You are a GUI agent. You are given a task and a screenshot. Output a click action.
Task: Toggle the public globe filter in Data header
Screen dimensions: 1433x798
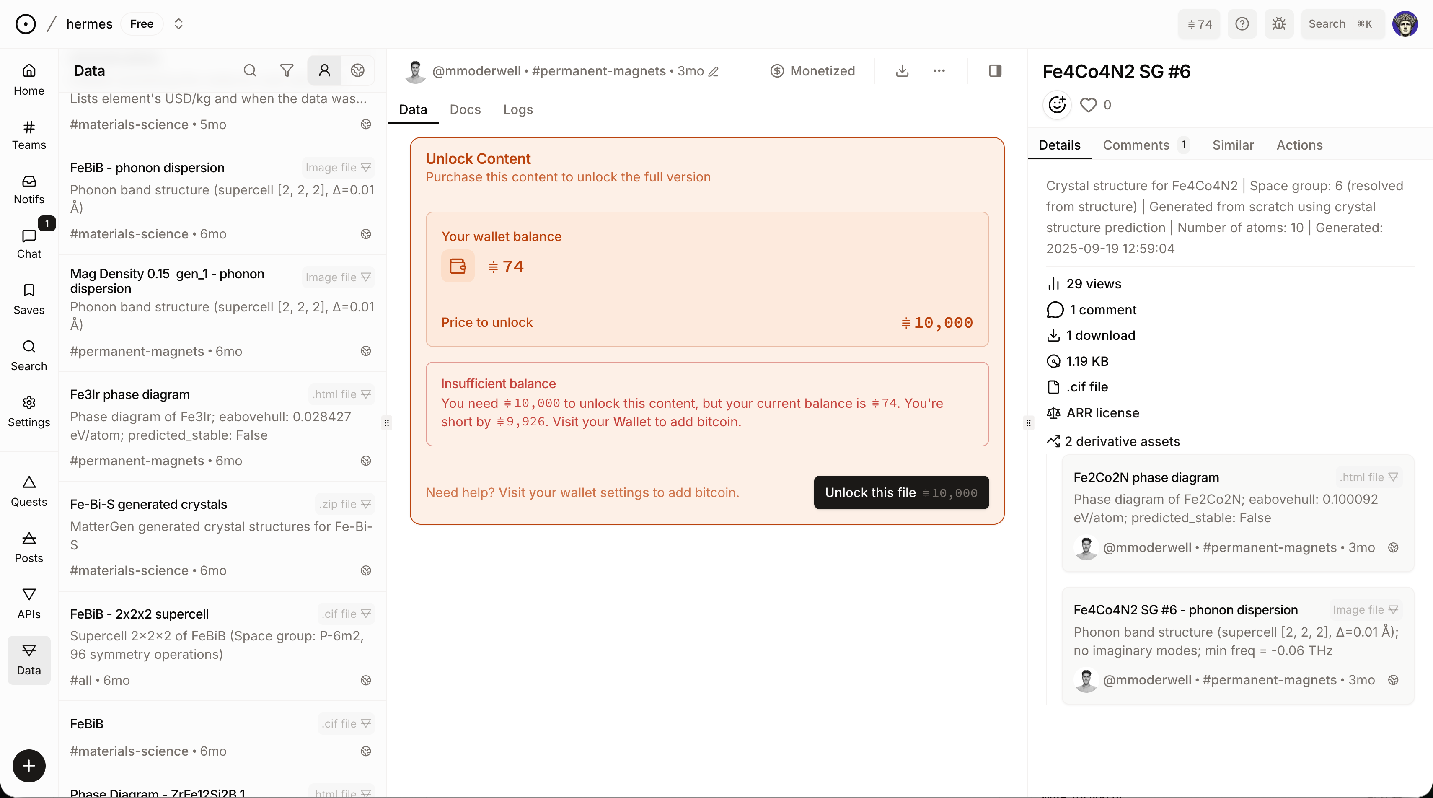pos(358,71)
